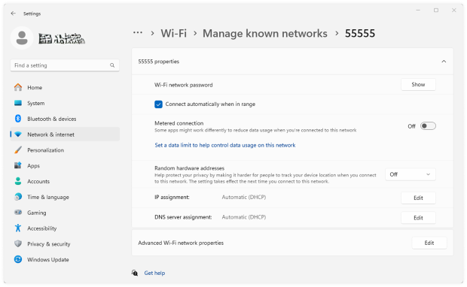Go to Manage known networks breadcrumb
The height and width of the screenshot is (287, 467).
tap(265, 33)
